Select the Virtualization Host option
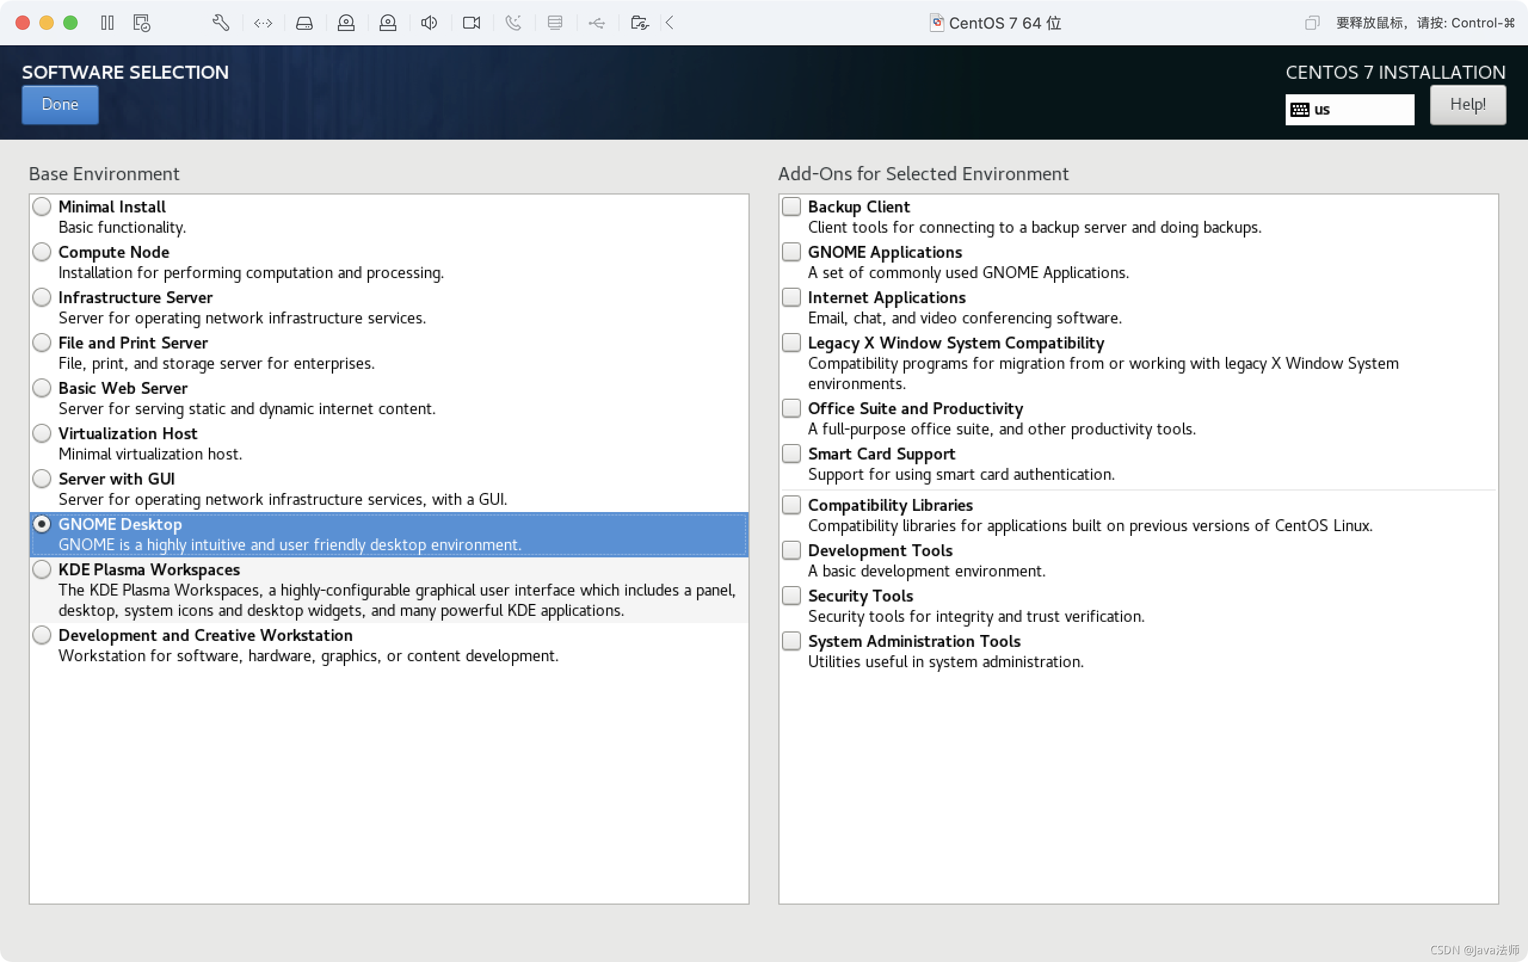Image resolution: width=1528 pixels, height=962 pixels. pyautogui.click(x=42, y=433)
